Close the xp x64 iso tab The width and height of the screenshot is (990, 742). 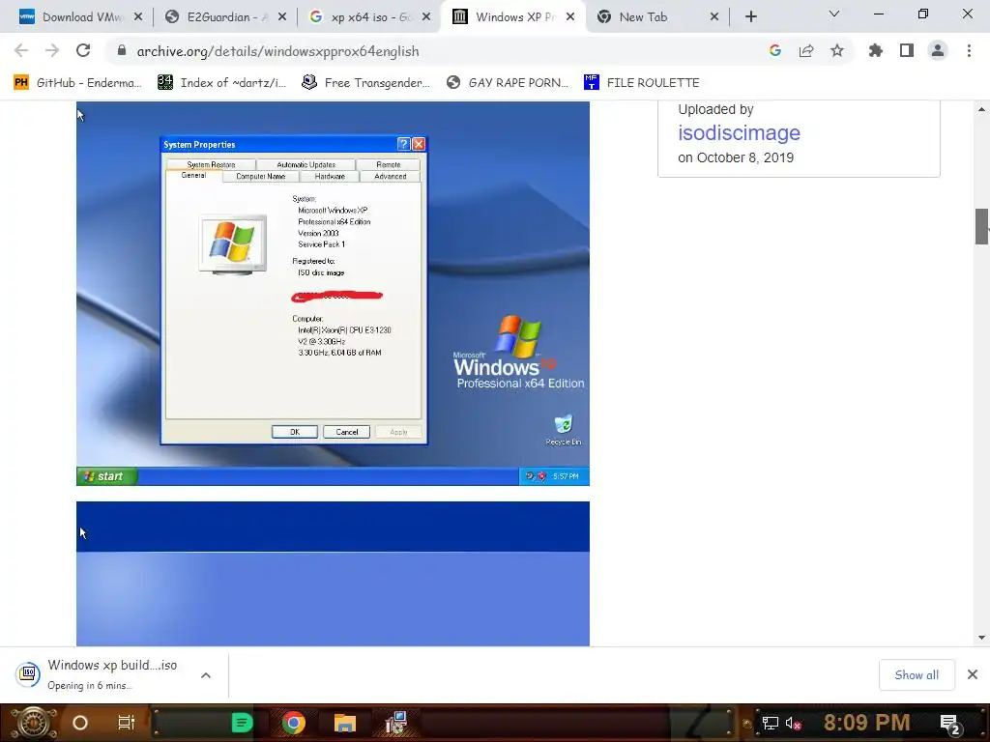pos(426,16)
